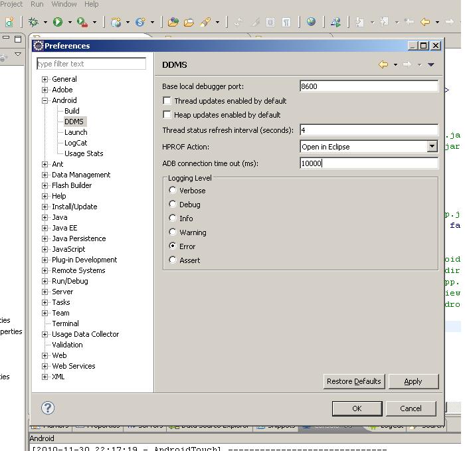Open the Debug button dropdown arrow
This screenshot has height=451, width=465.
45,22
